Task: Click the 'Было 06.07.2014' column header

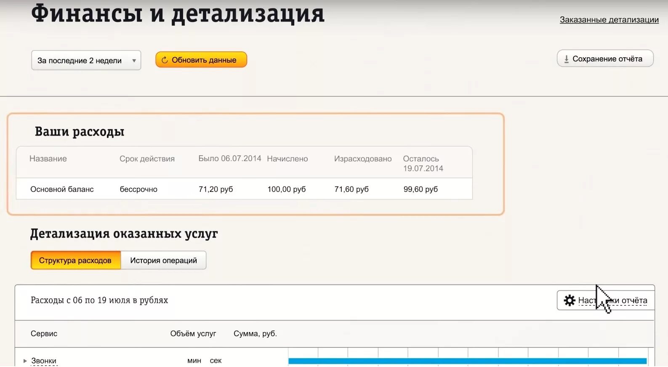Action: point(230,158)
